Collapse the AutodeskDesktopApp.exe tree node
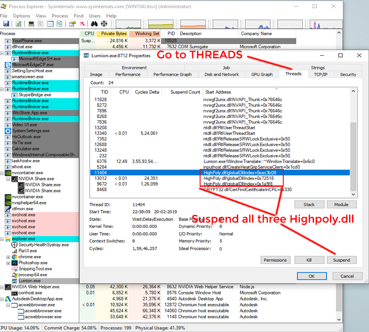The image size is (369, 332). [2, 299]
